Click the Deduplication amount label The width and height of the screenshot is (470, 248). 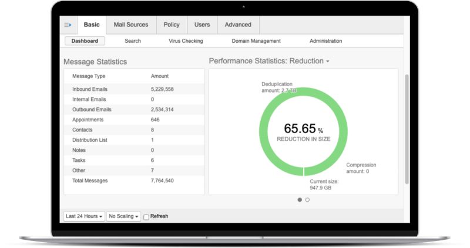pos(279,87)
